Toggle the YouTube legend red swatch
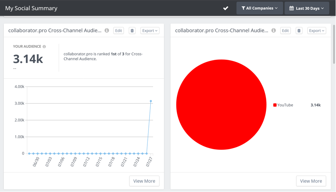336x192 pixels. pos(275,105)
